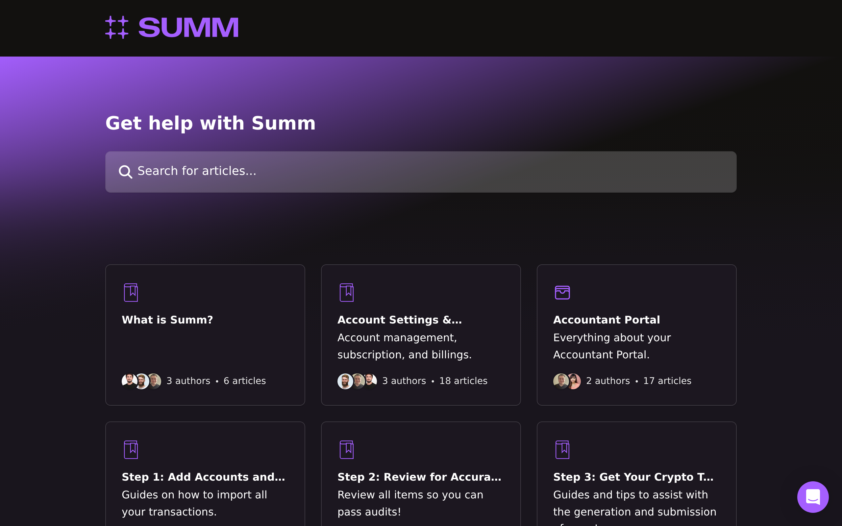Focus the Search for articles field

[x=421, y=172]
